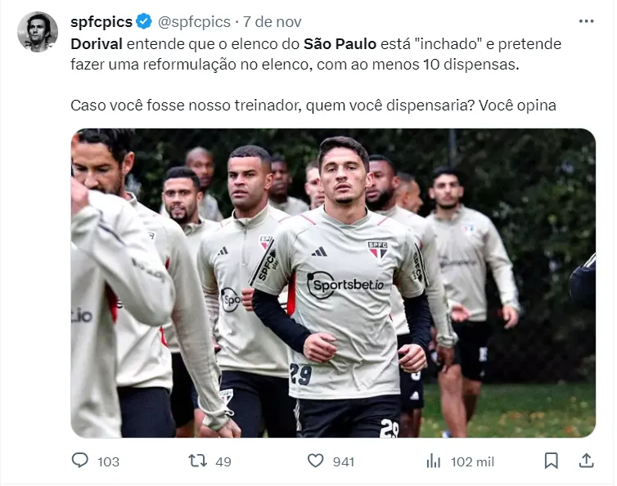Click the 102 mil views count
The width and height of the screenshot is (617, 486).
[x=472, y=461]
